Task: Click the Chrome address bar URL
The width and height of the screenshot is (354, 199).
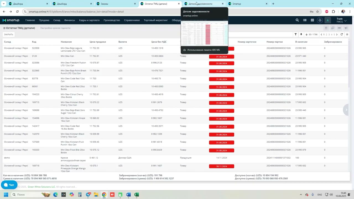Action: pyautogui.click(x=76, y=12)
